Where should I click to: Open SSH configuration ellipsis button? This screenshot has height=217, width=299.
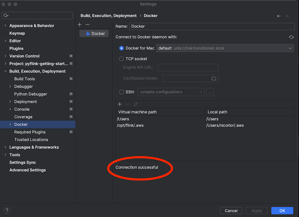(210, 92)
